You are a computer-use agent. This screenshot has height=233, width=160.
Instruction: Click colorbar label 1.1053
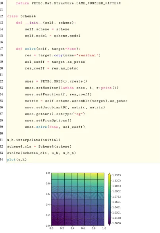pos(116,186)
